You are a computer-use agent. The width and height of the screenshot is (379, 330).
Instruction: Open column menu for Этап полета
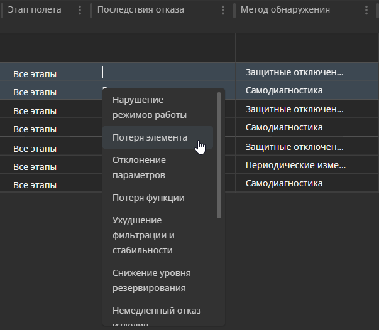point(80,10)
